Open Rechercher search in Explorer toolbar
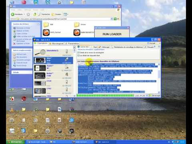Image resolution: width=192 pixels, height=144 pixels. click(44, 14)
